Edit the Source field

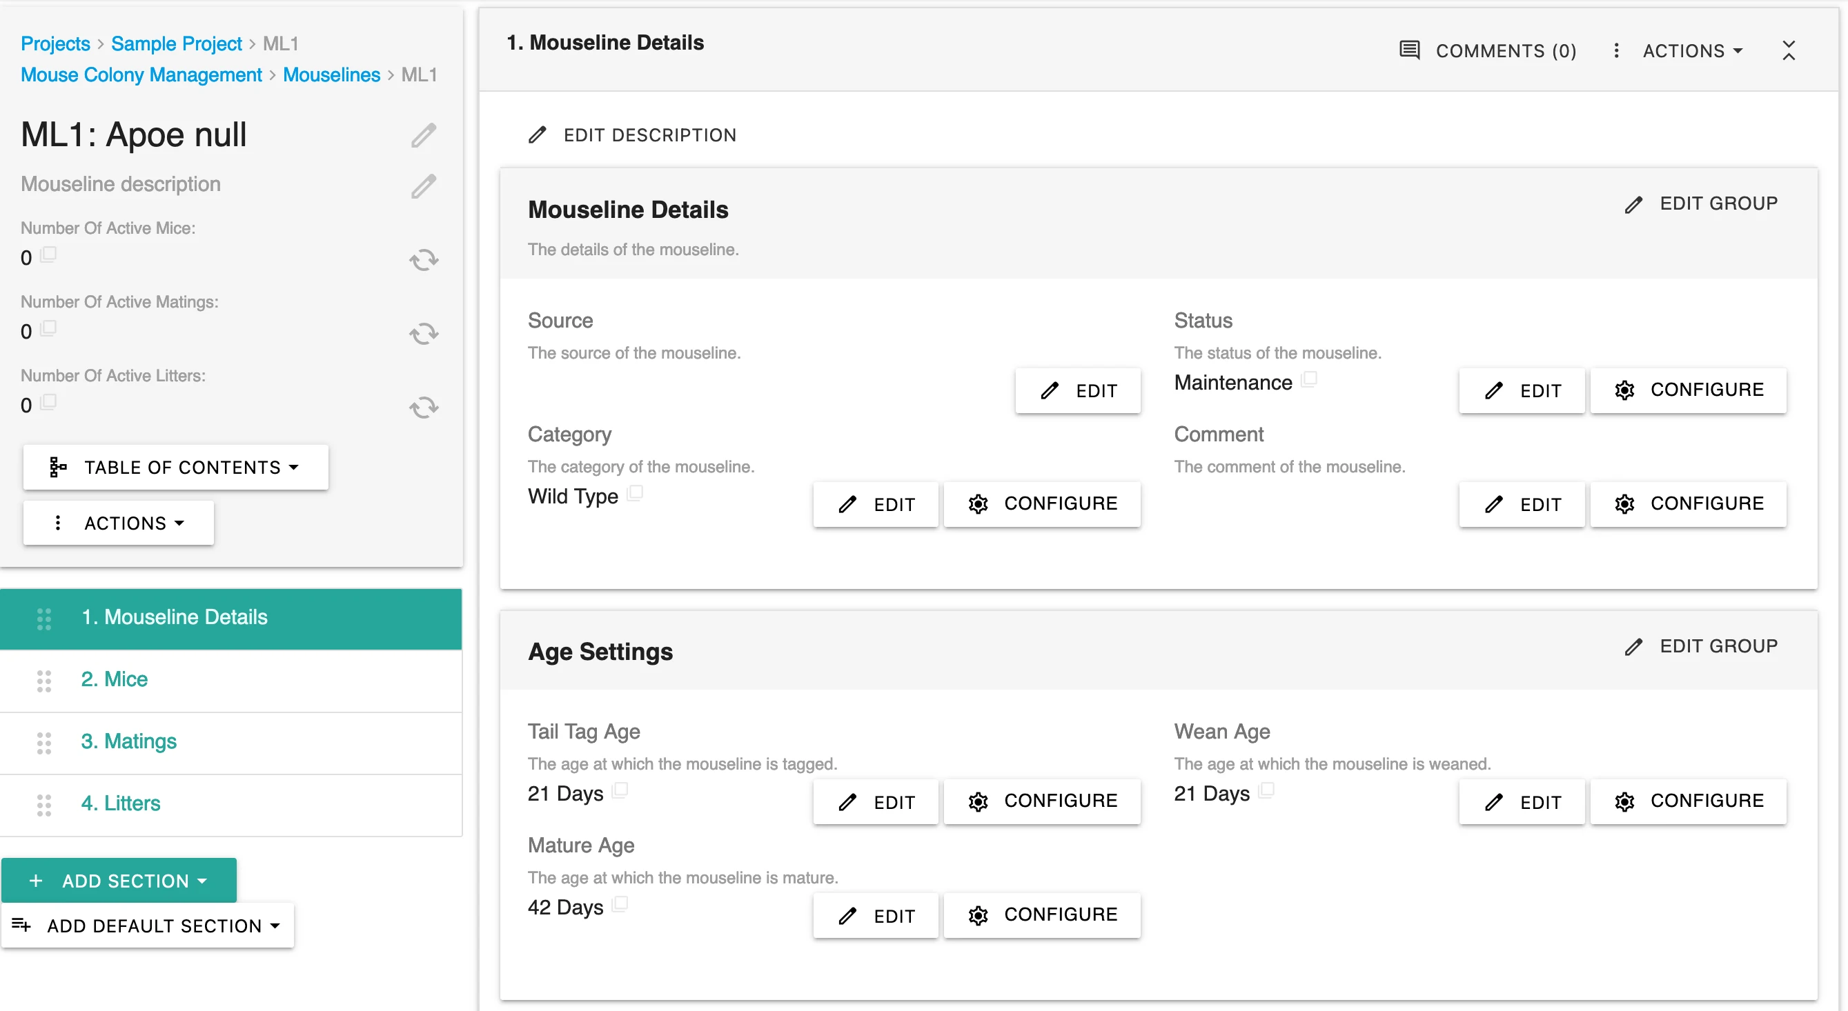coord(1077,391)
